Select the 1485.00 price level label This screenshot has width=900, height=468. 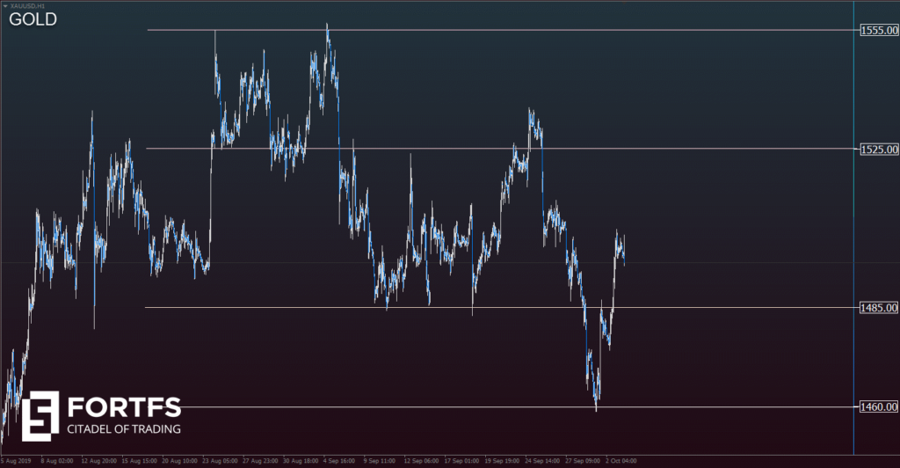878,308
